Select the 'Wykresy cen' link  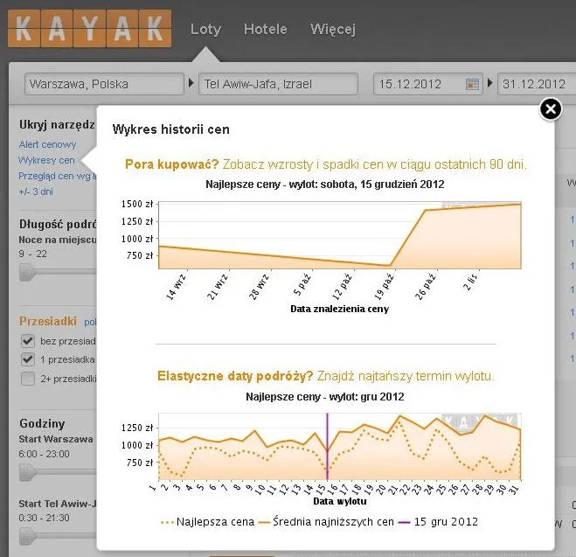pyautogui.click(x=46, y=160)
